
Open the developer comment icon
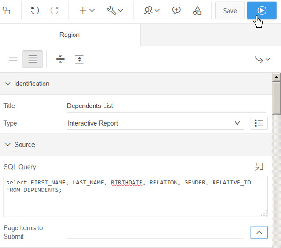pos(177,10)
